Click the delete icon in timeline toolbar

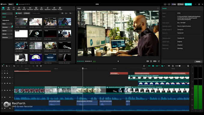[x=33, y=66]
